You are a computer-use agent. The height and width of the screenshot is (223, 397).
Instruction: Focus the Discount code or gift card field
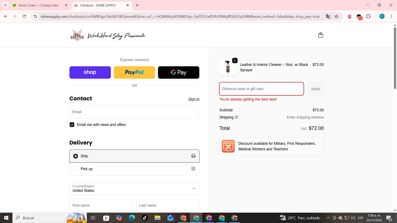pos(261,89)
